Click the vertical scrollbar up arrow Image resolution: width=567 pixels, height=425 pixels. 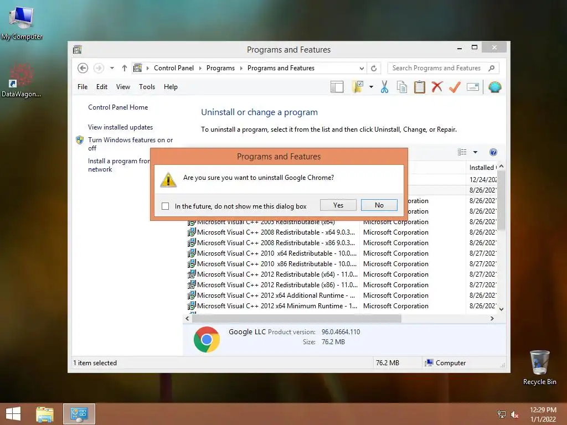(x=501, y=166)
